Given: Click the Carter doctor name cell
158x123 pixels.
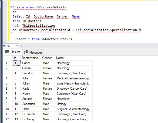Looking at the screenshot, I should click(x=31, y=63).
